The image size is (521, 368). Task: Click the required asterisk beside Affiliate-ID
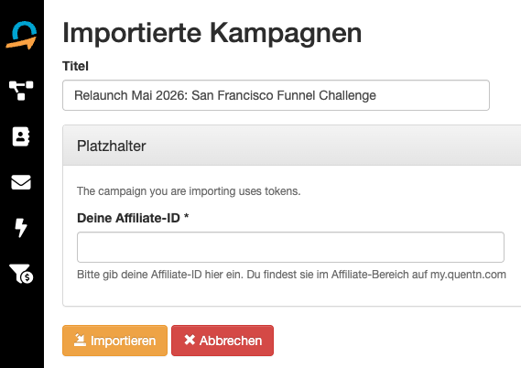coord(186,216)
